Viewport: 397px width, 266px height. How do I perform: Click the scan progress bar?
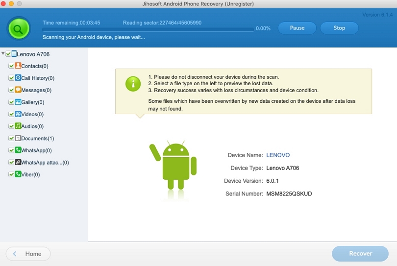point(148,29)
